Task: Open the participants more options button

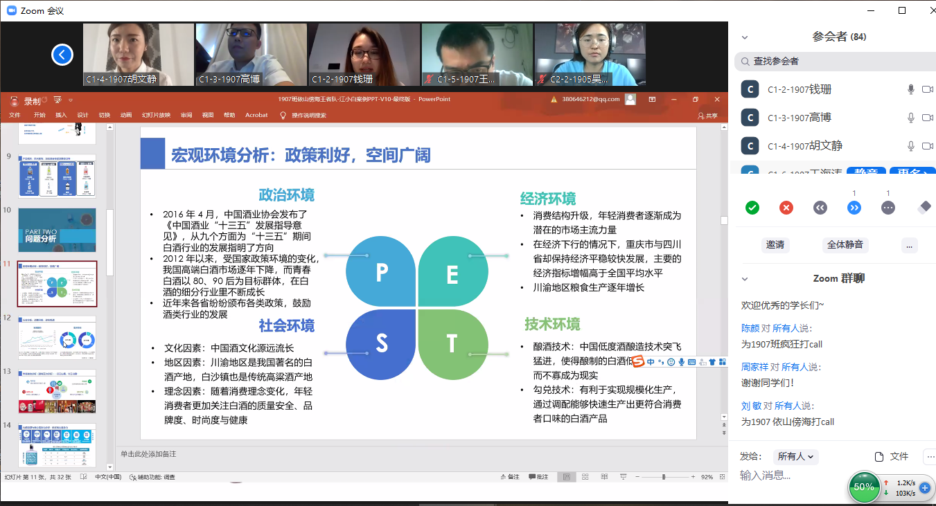Action: (910, 245)
